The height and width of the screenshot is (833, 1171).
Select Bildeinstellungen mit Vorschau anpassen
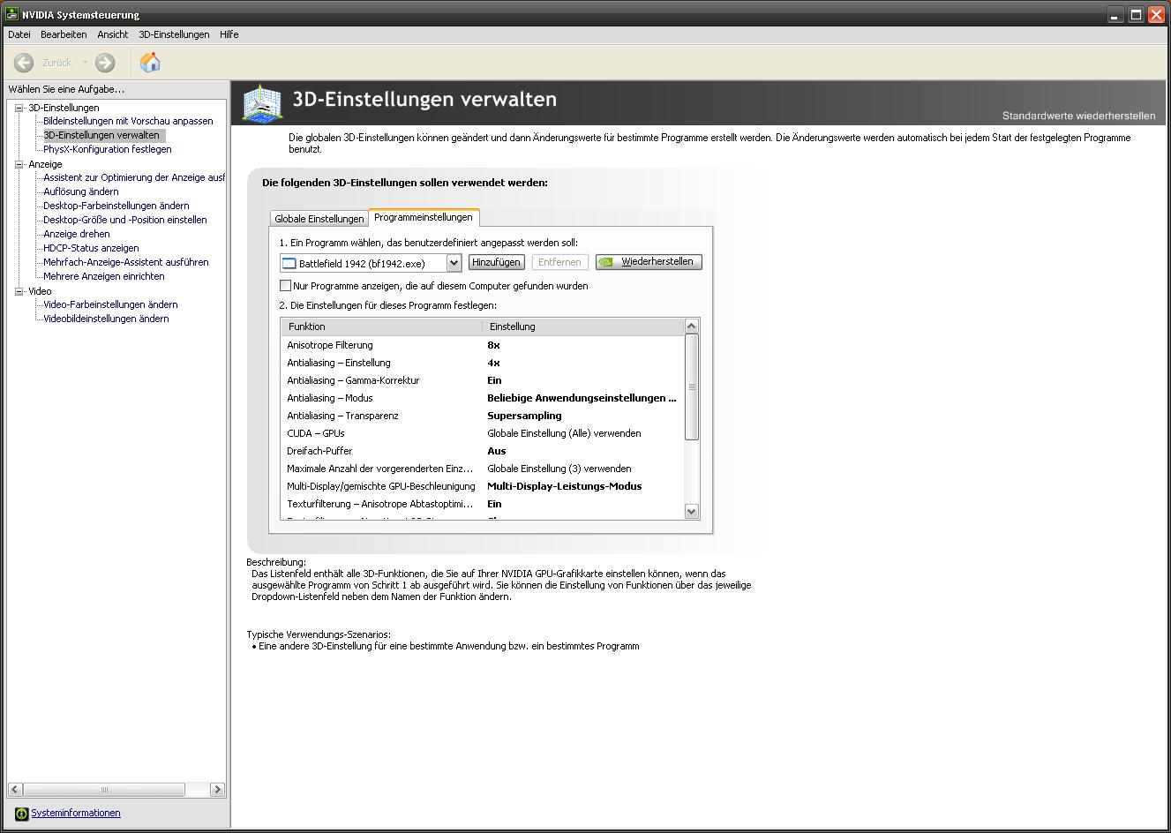coord(128,121)
